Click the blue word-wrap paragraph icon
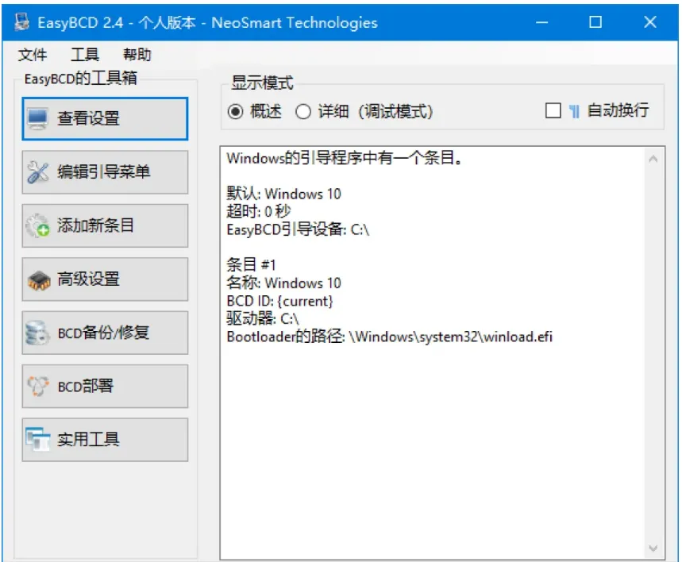Image resolution: width=682 pixels, height=562 pixels. pos(574,112)
